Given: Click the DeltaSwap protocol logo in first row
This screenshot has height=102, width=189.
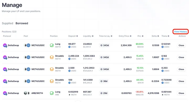Looking at the screenshot, I should pos(5,45).
